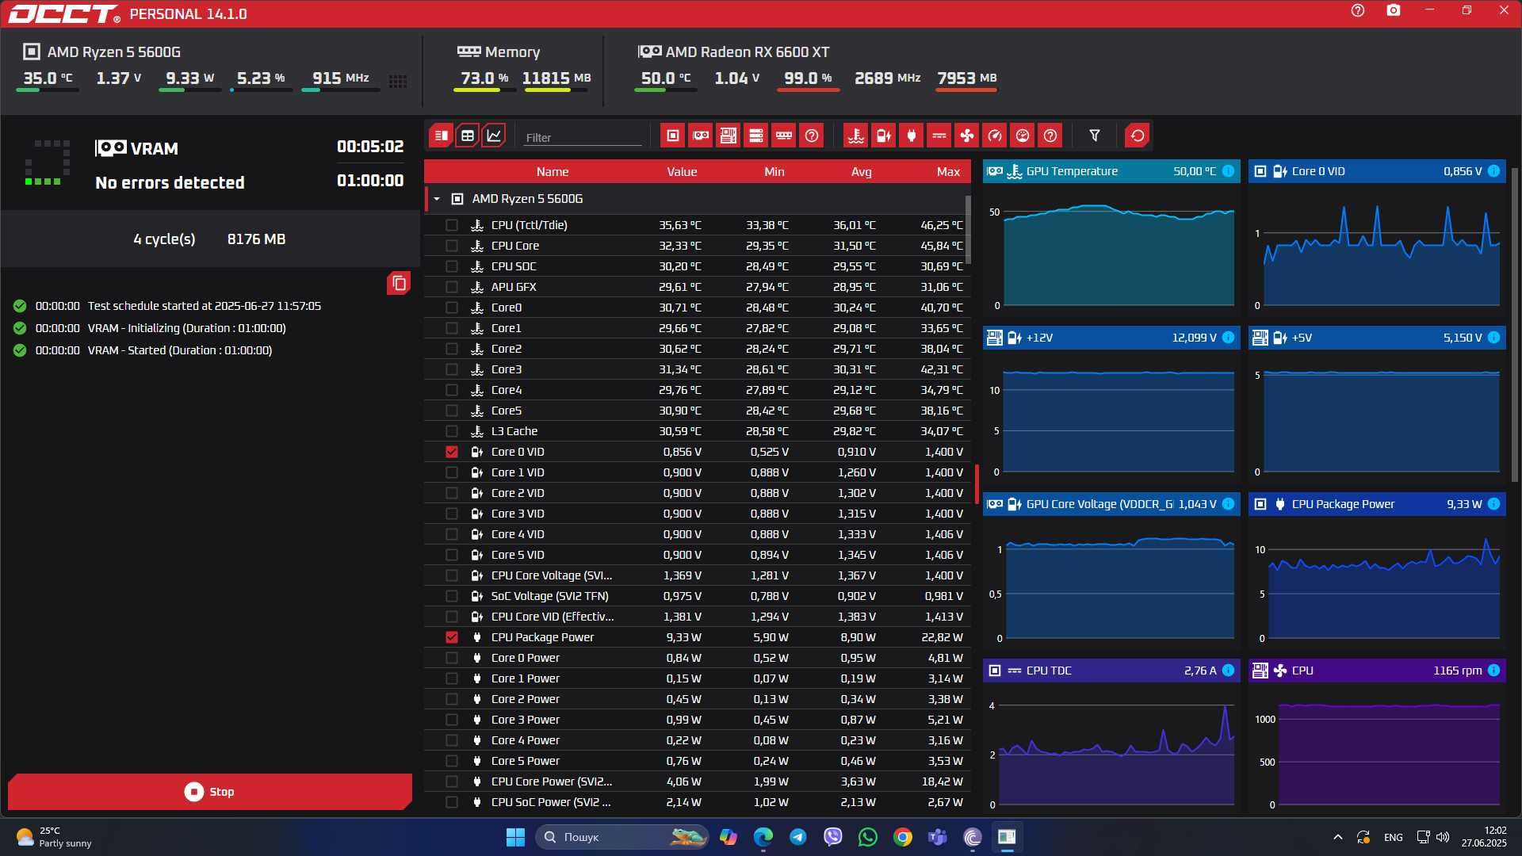Take a screenshot with camera icon
The height and width of the screenshot is (856, 1522).
point(1394,11)
